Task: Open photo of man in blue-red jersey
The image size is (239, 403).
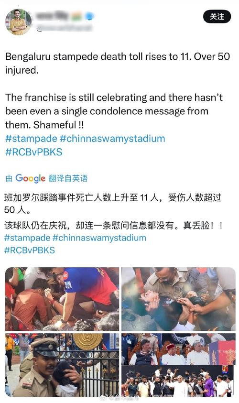Action: 62,299
